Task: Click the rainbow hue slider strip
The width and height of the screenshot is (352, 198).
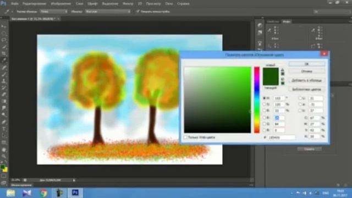Action: coord(257,100)
